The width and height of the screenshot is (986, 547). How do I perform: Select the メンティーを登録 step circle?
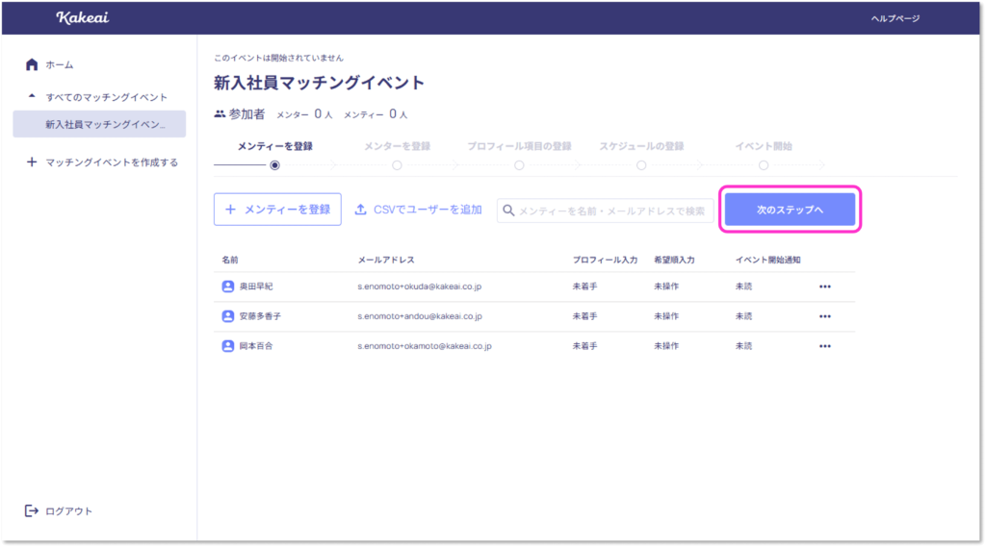(x=275, y=165)
